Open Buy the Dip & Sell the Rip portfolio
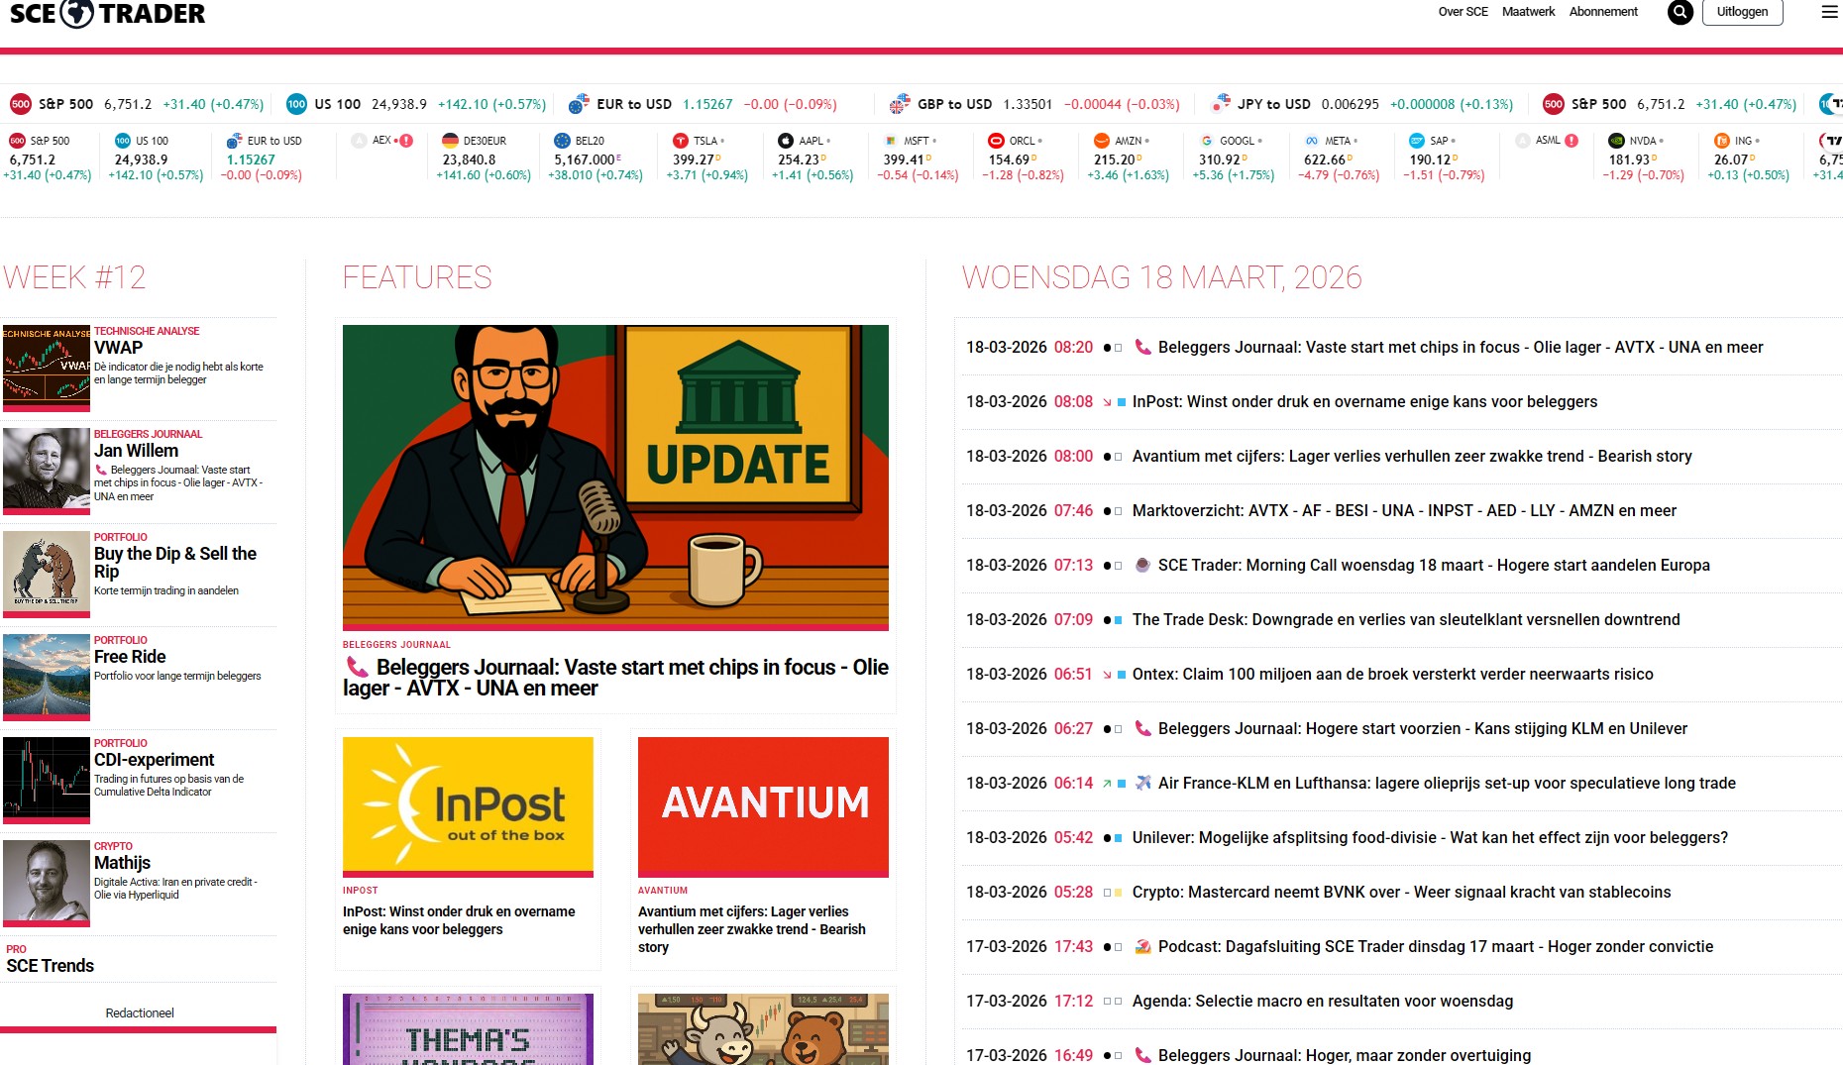 (175, 563)
